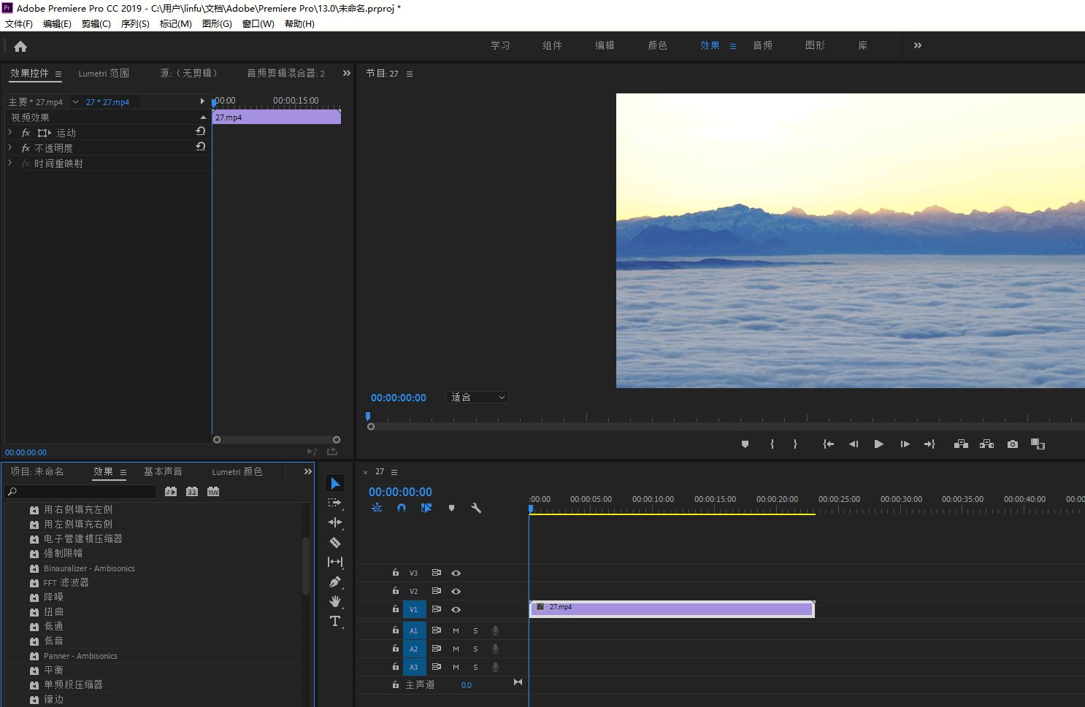The image size is (1085, 707).
Task: Open timeline display settings wrench
Action: tap(476, 508)
